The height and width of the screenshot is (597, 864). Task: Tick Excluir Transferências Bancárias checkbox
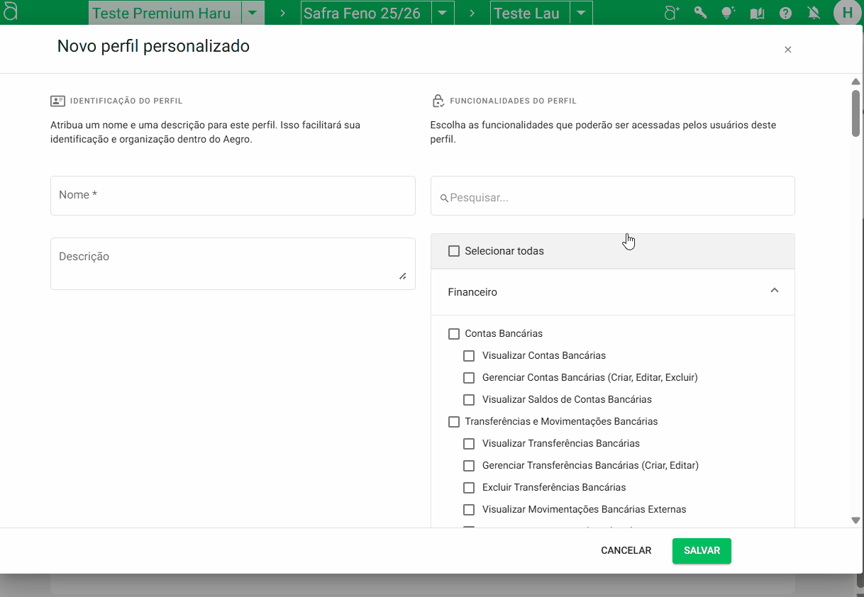point(469,488)
